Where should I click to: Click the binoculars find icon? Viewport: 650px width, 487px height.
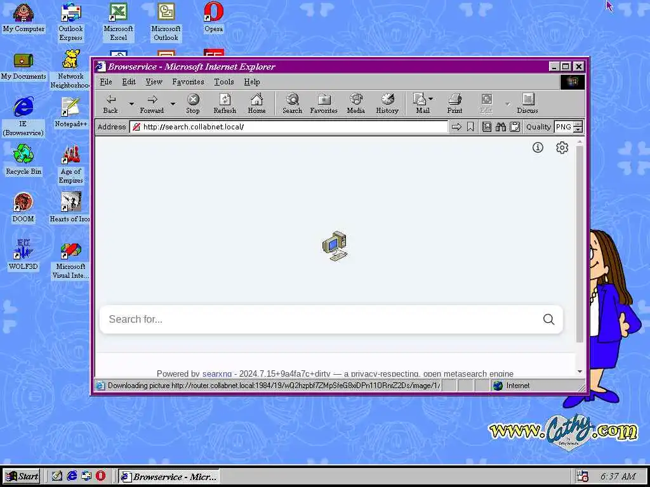pos(501,127)
